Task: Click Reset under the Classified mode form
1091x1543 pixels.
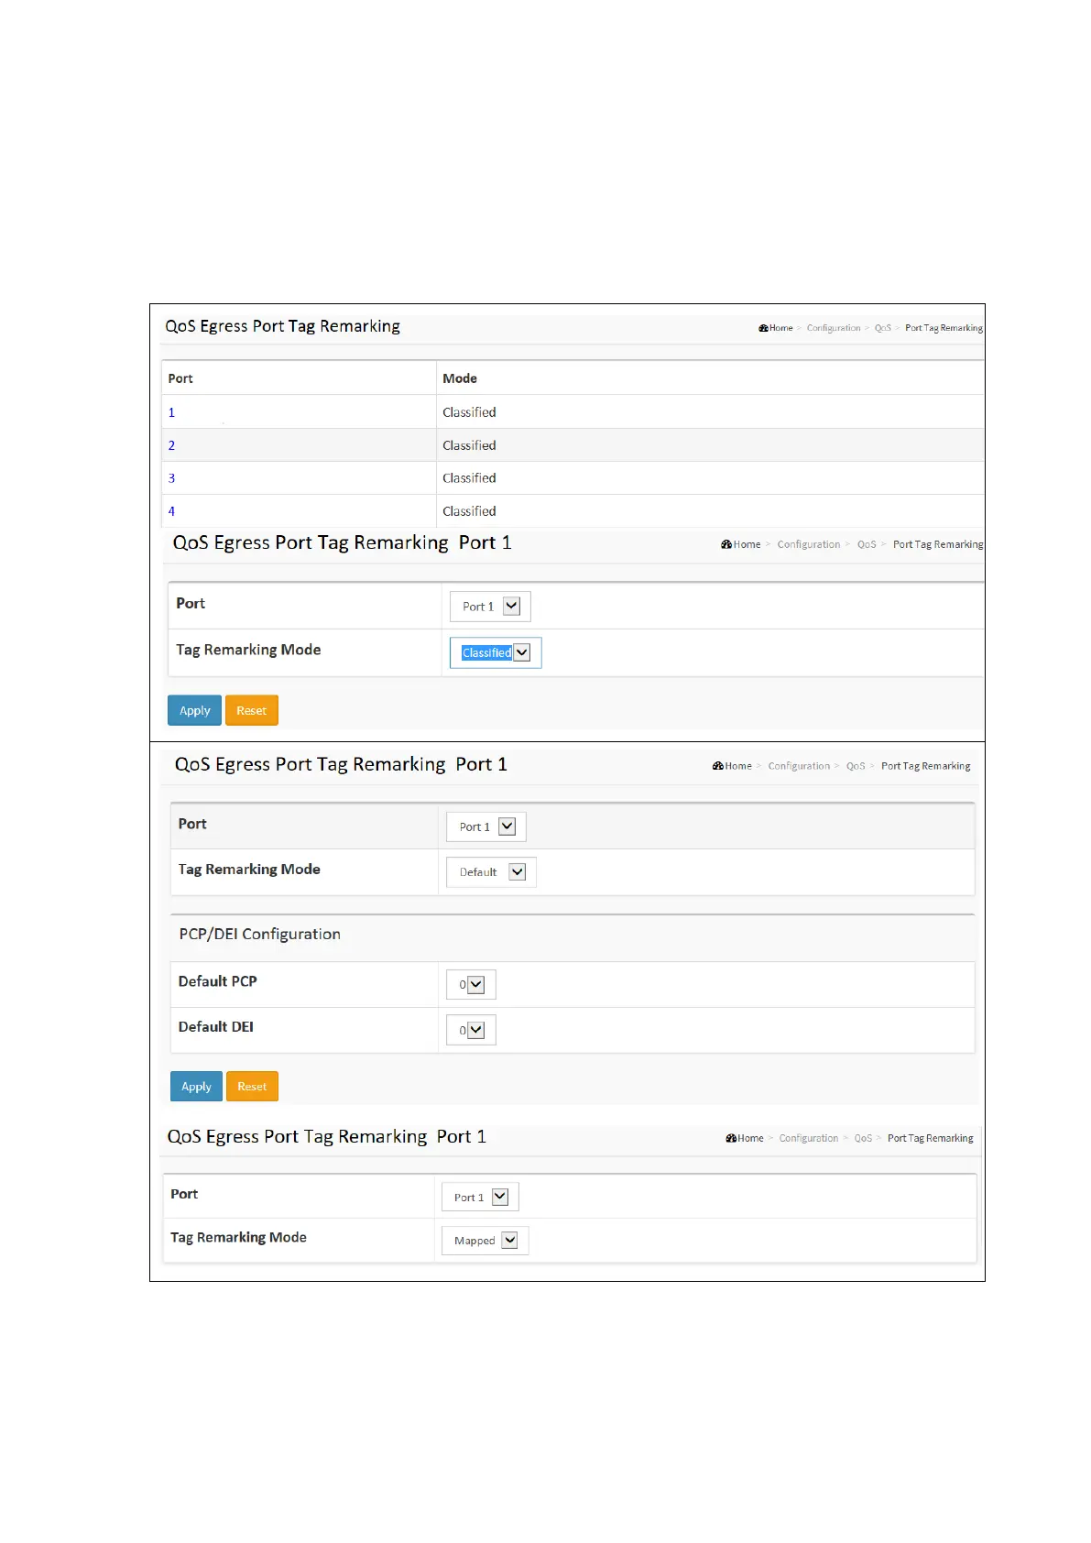Action: tap(251, 711)
